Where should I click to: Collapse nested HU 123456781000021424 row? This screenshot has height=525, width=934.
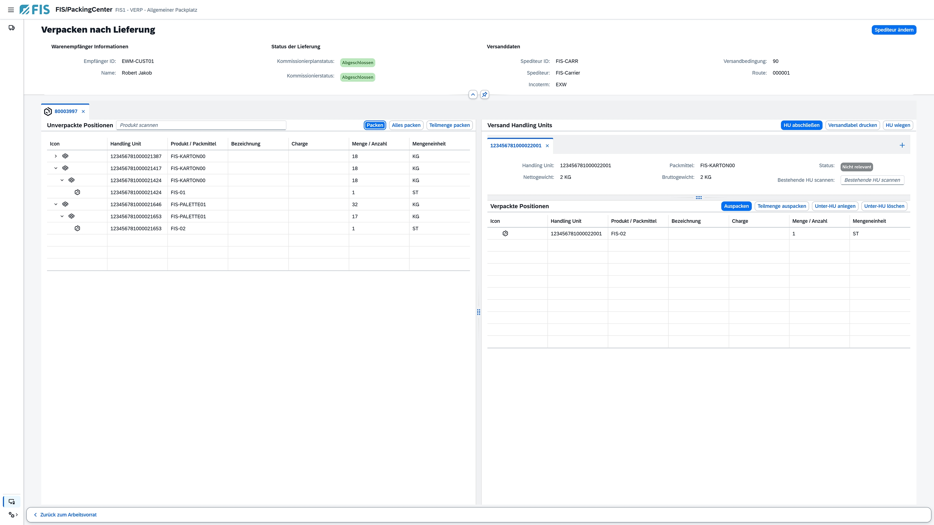point(62,180)
